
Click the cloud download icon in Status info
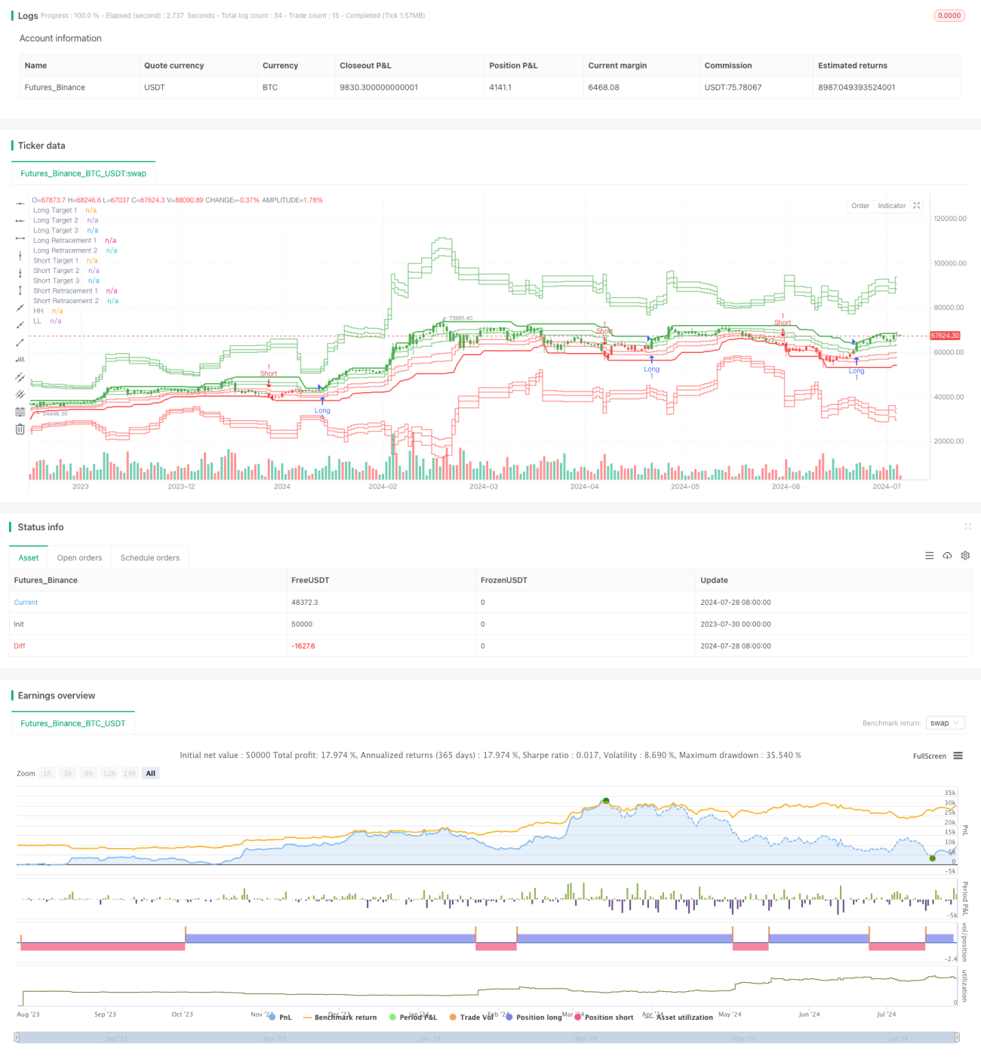point(947,556)
